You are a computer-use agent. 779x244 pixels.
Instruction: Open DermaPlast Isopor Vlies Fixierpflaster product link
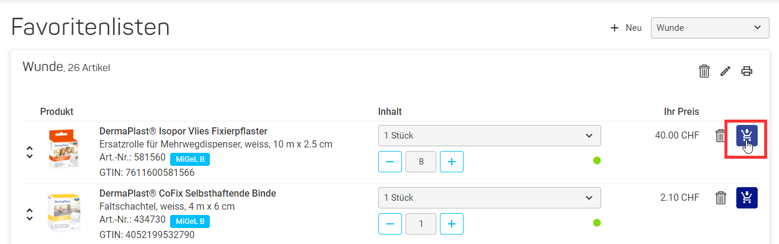[x=183, y=131]
